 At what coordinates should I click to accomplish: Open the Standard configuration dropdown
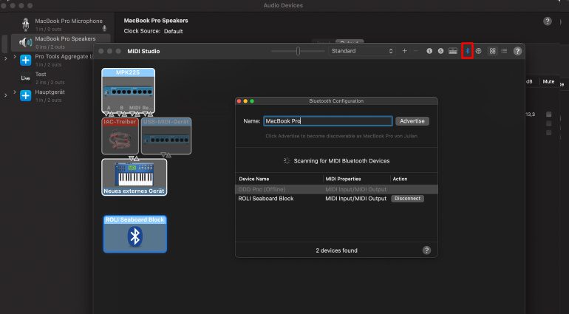(x=362, y=51)
